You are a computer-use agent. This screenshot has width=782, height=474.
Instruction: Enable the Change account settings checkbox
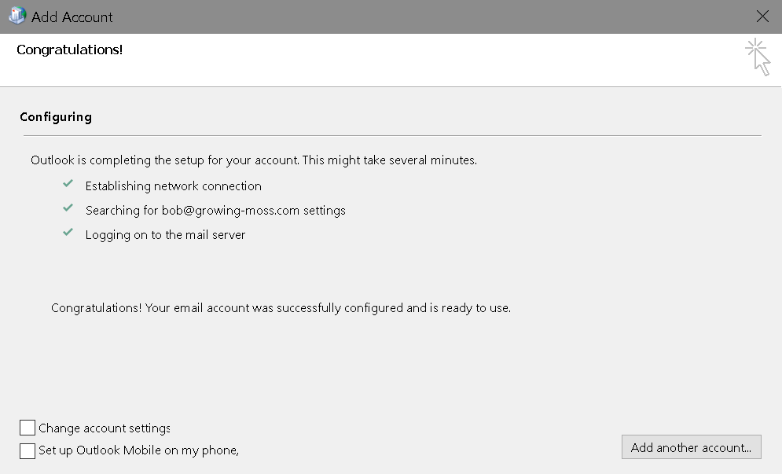[28, 428]
